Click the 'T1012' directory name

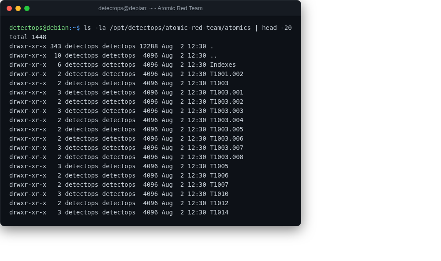[x=219, y=203]
